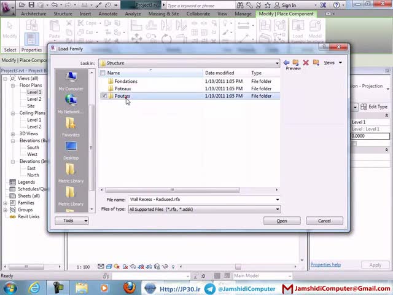Click Sign In in the title bar
This screenshot has width=393, height=295.
289,5
